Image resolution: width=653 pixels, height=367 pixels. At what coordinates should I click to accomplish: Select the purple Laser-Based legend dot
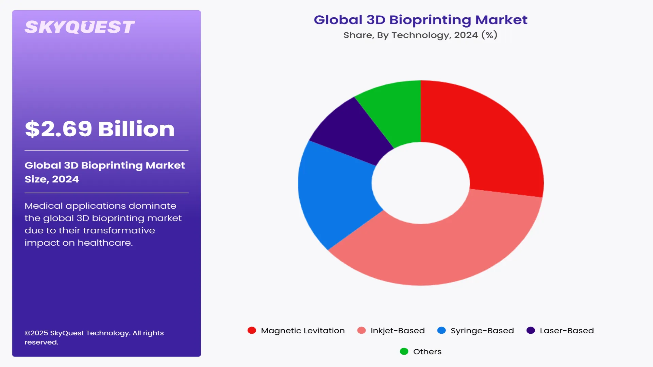click(531, 330)
